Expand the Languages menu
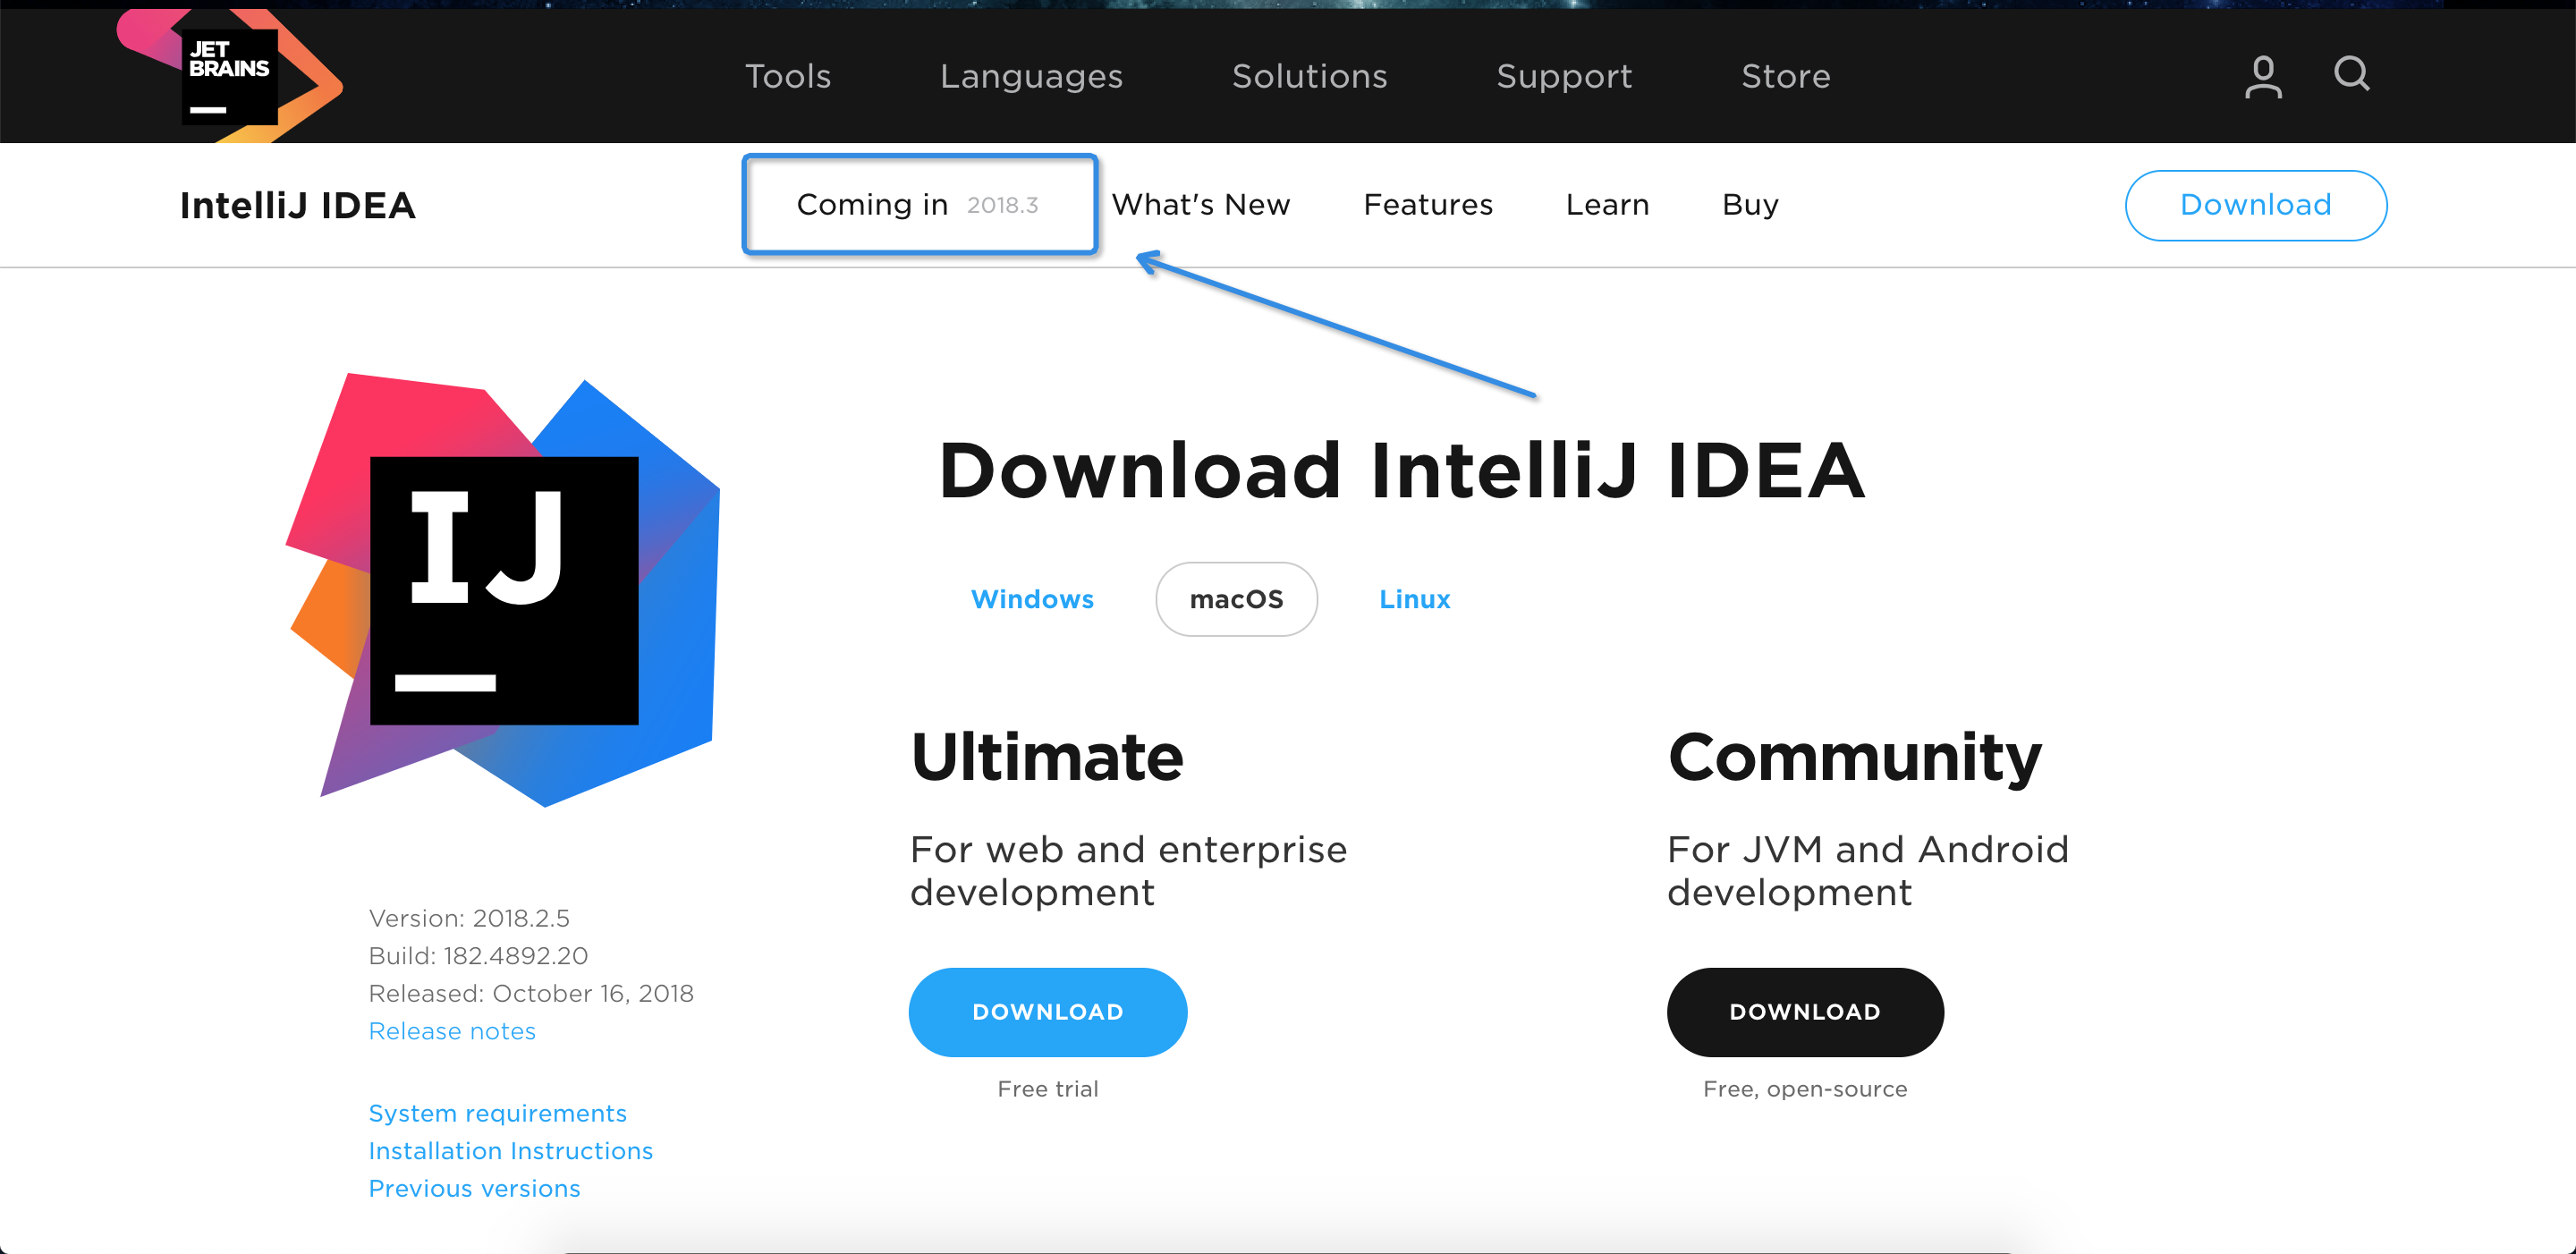The width and height of the screenshot is (2576, 1254). [1030, 77]
